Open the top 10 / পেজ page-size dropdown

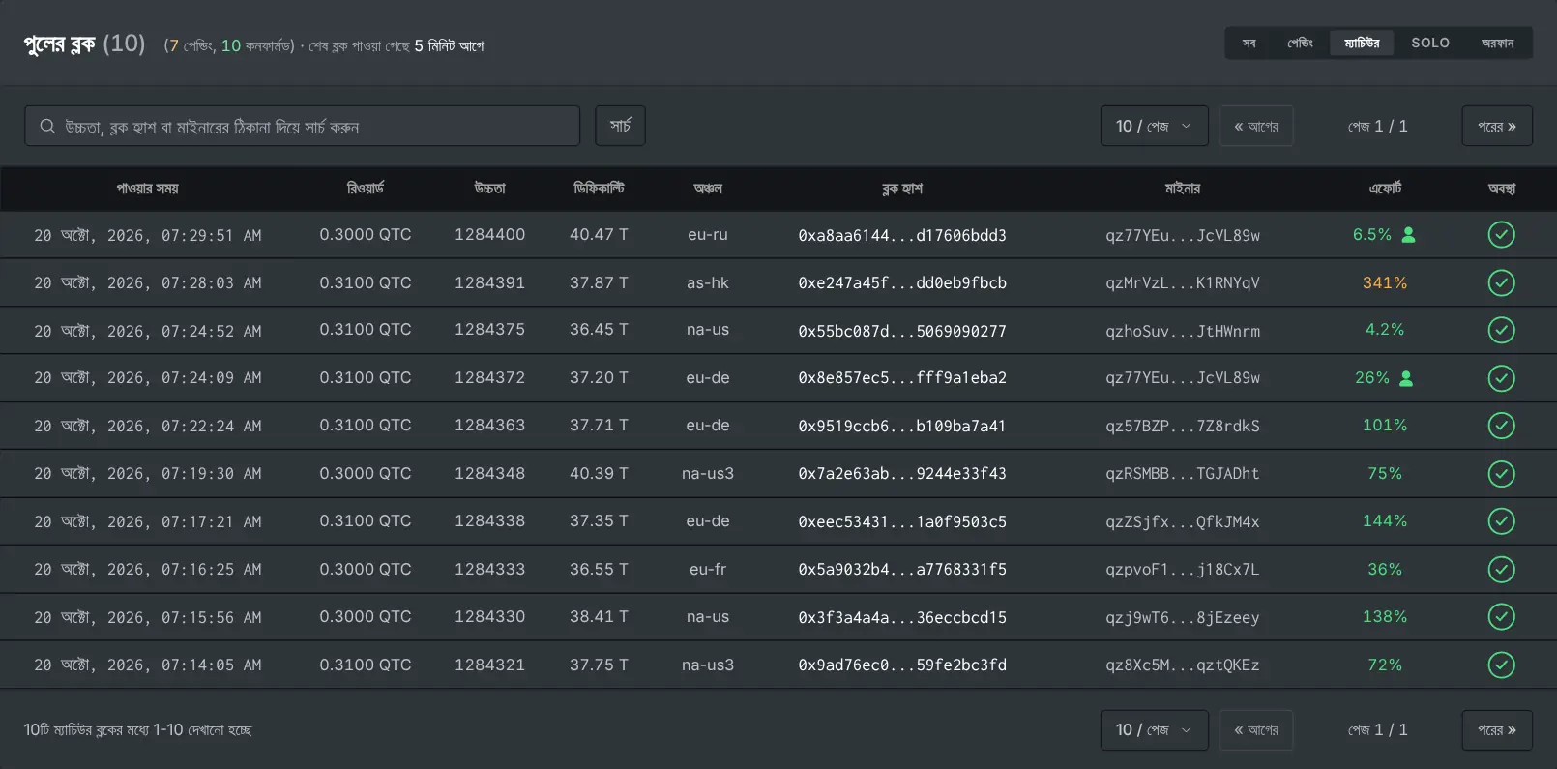point(1154,126)
